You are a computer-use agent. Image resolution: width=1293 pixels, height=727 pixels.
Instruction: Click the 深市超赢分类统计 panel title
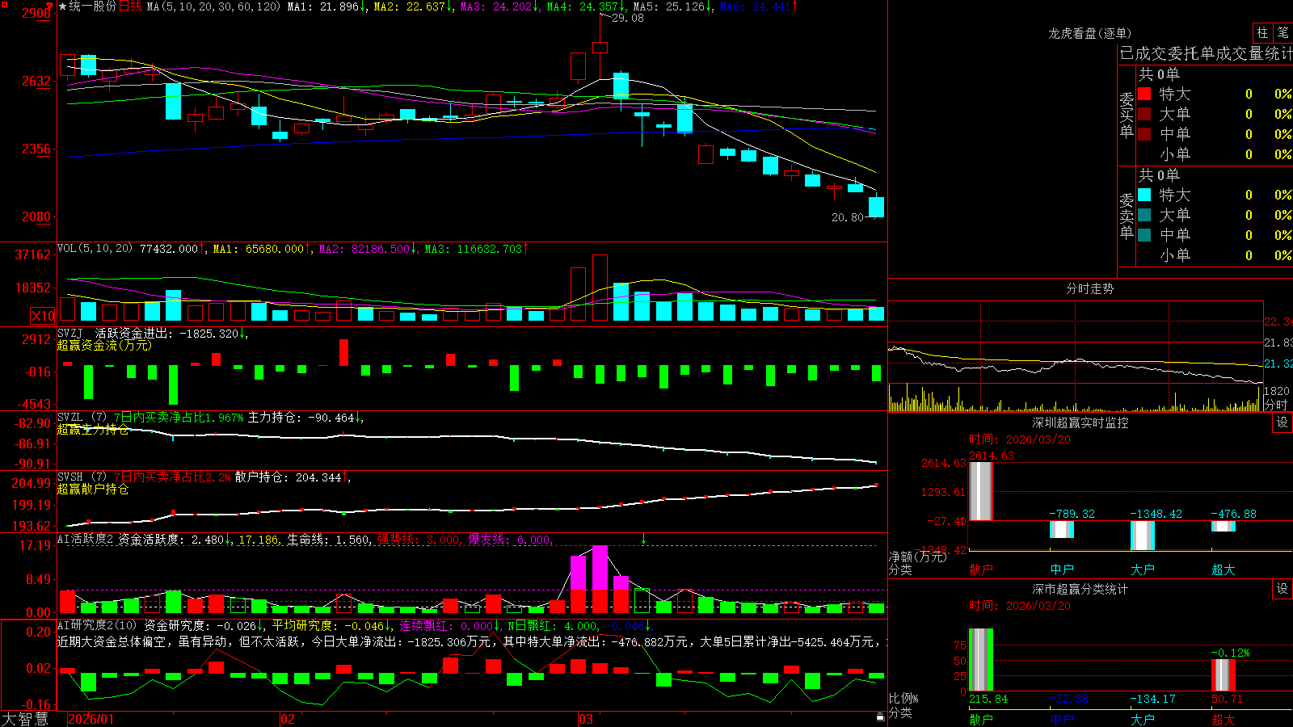[1080, 589]
